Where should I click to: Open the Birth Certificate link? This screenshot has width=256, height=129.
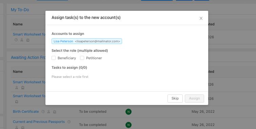point(26,111)
